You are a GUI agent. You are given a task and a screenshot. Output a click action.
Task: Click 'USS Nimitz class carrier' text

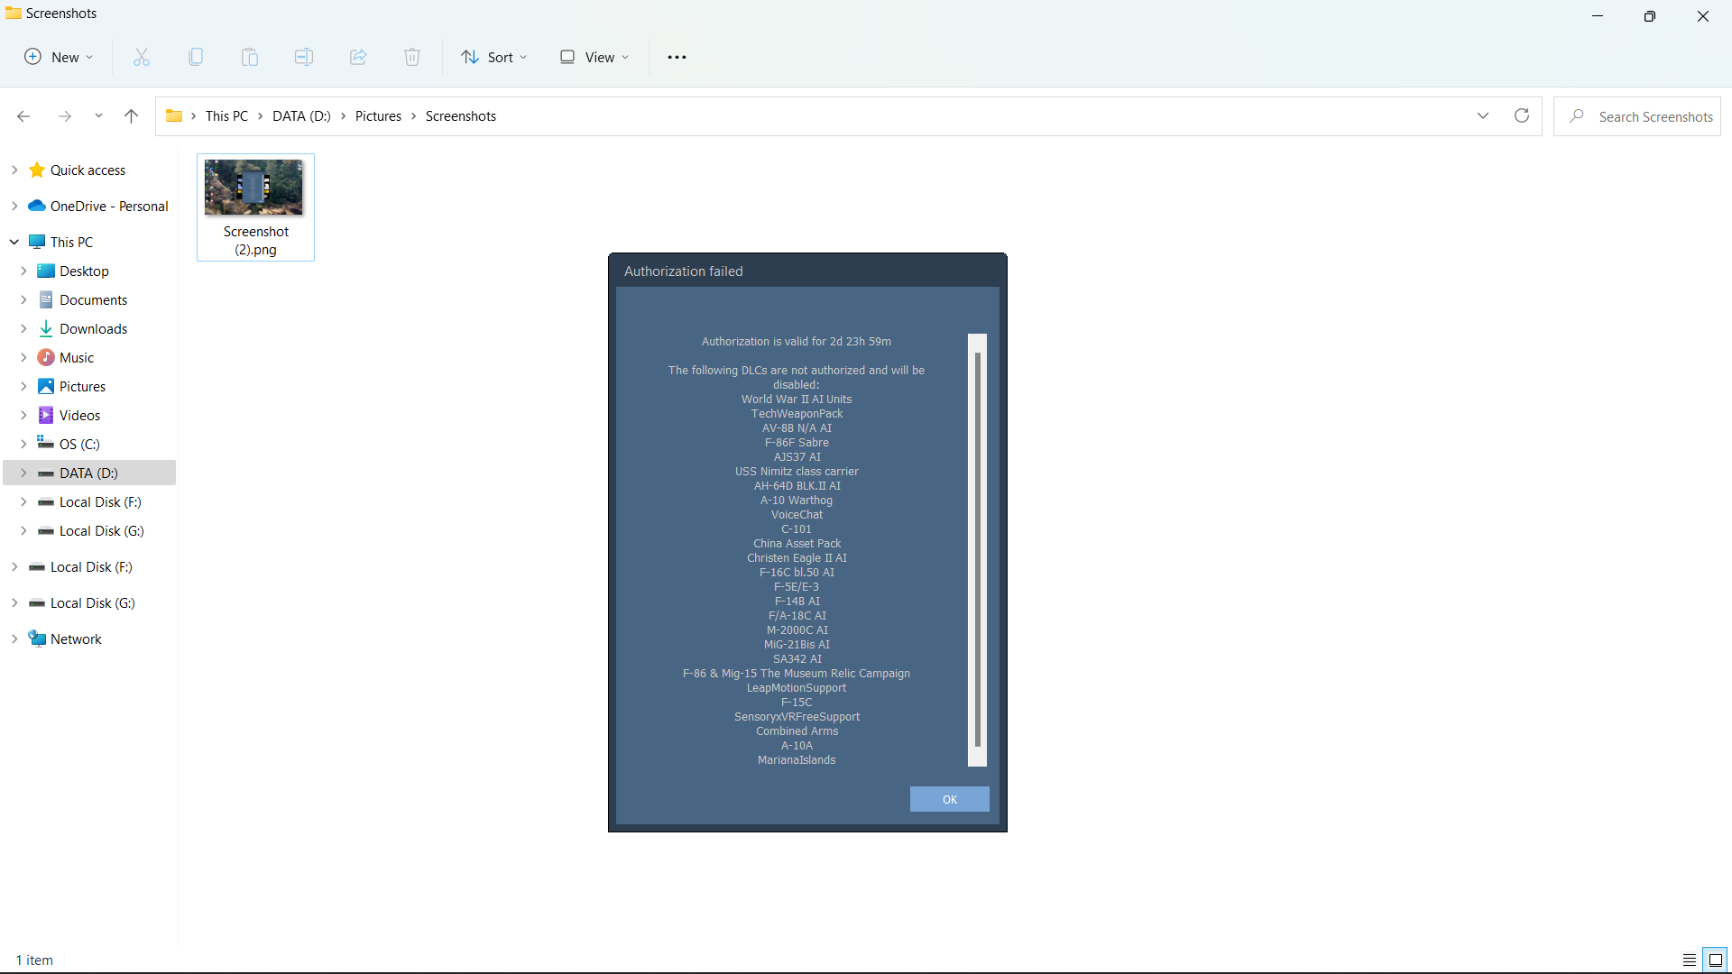[x=797, y=472]
